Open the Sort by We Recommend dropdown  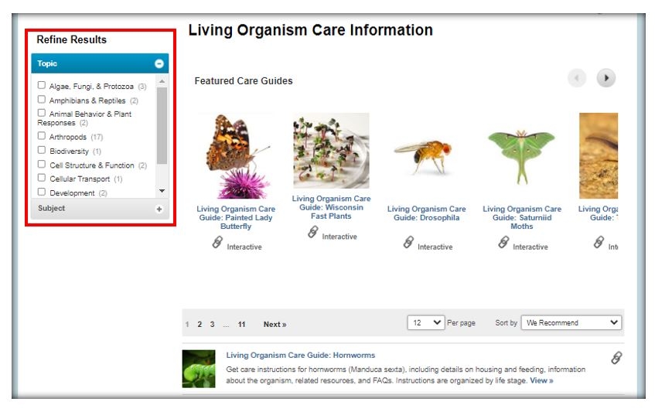pos(571,322)
